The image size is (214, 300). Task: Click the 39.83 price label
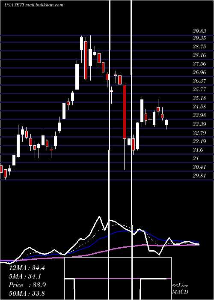pyautogui.click(x=199, y=31)
